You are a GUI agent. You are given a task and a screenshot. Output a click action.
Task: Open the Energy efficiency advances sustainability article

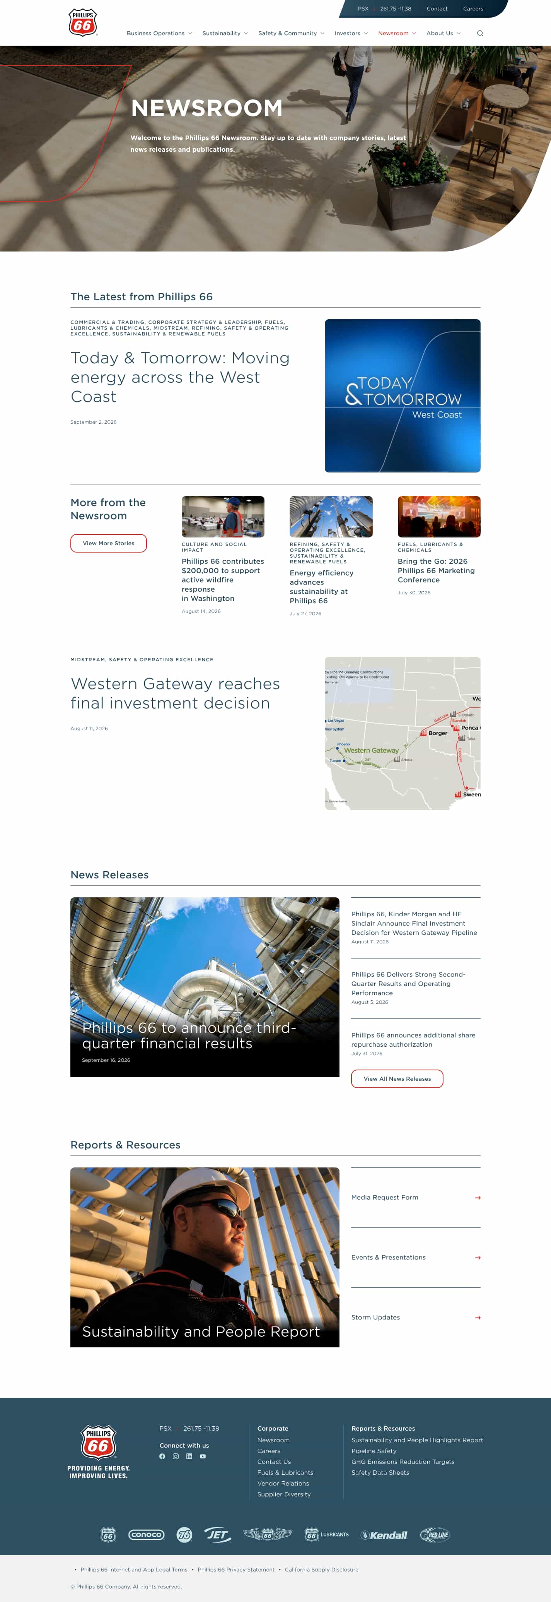coord(322,587)
